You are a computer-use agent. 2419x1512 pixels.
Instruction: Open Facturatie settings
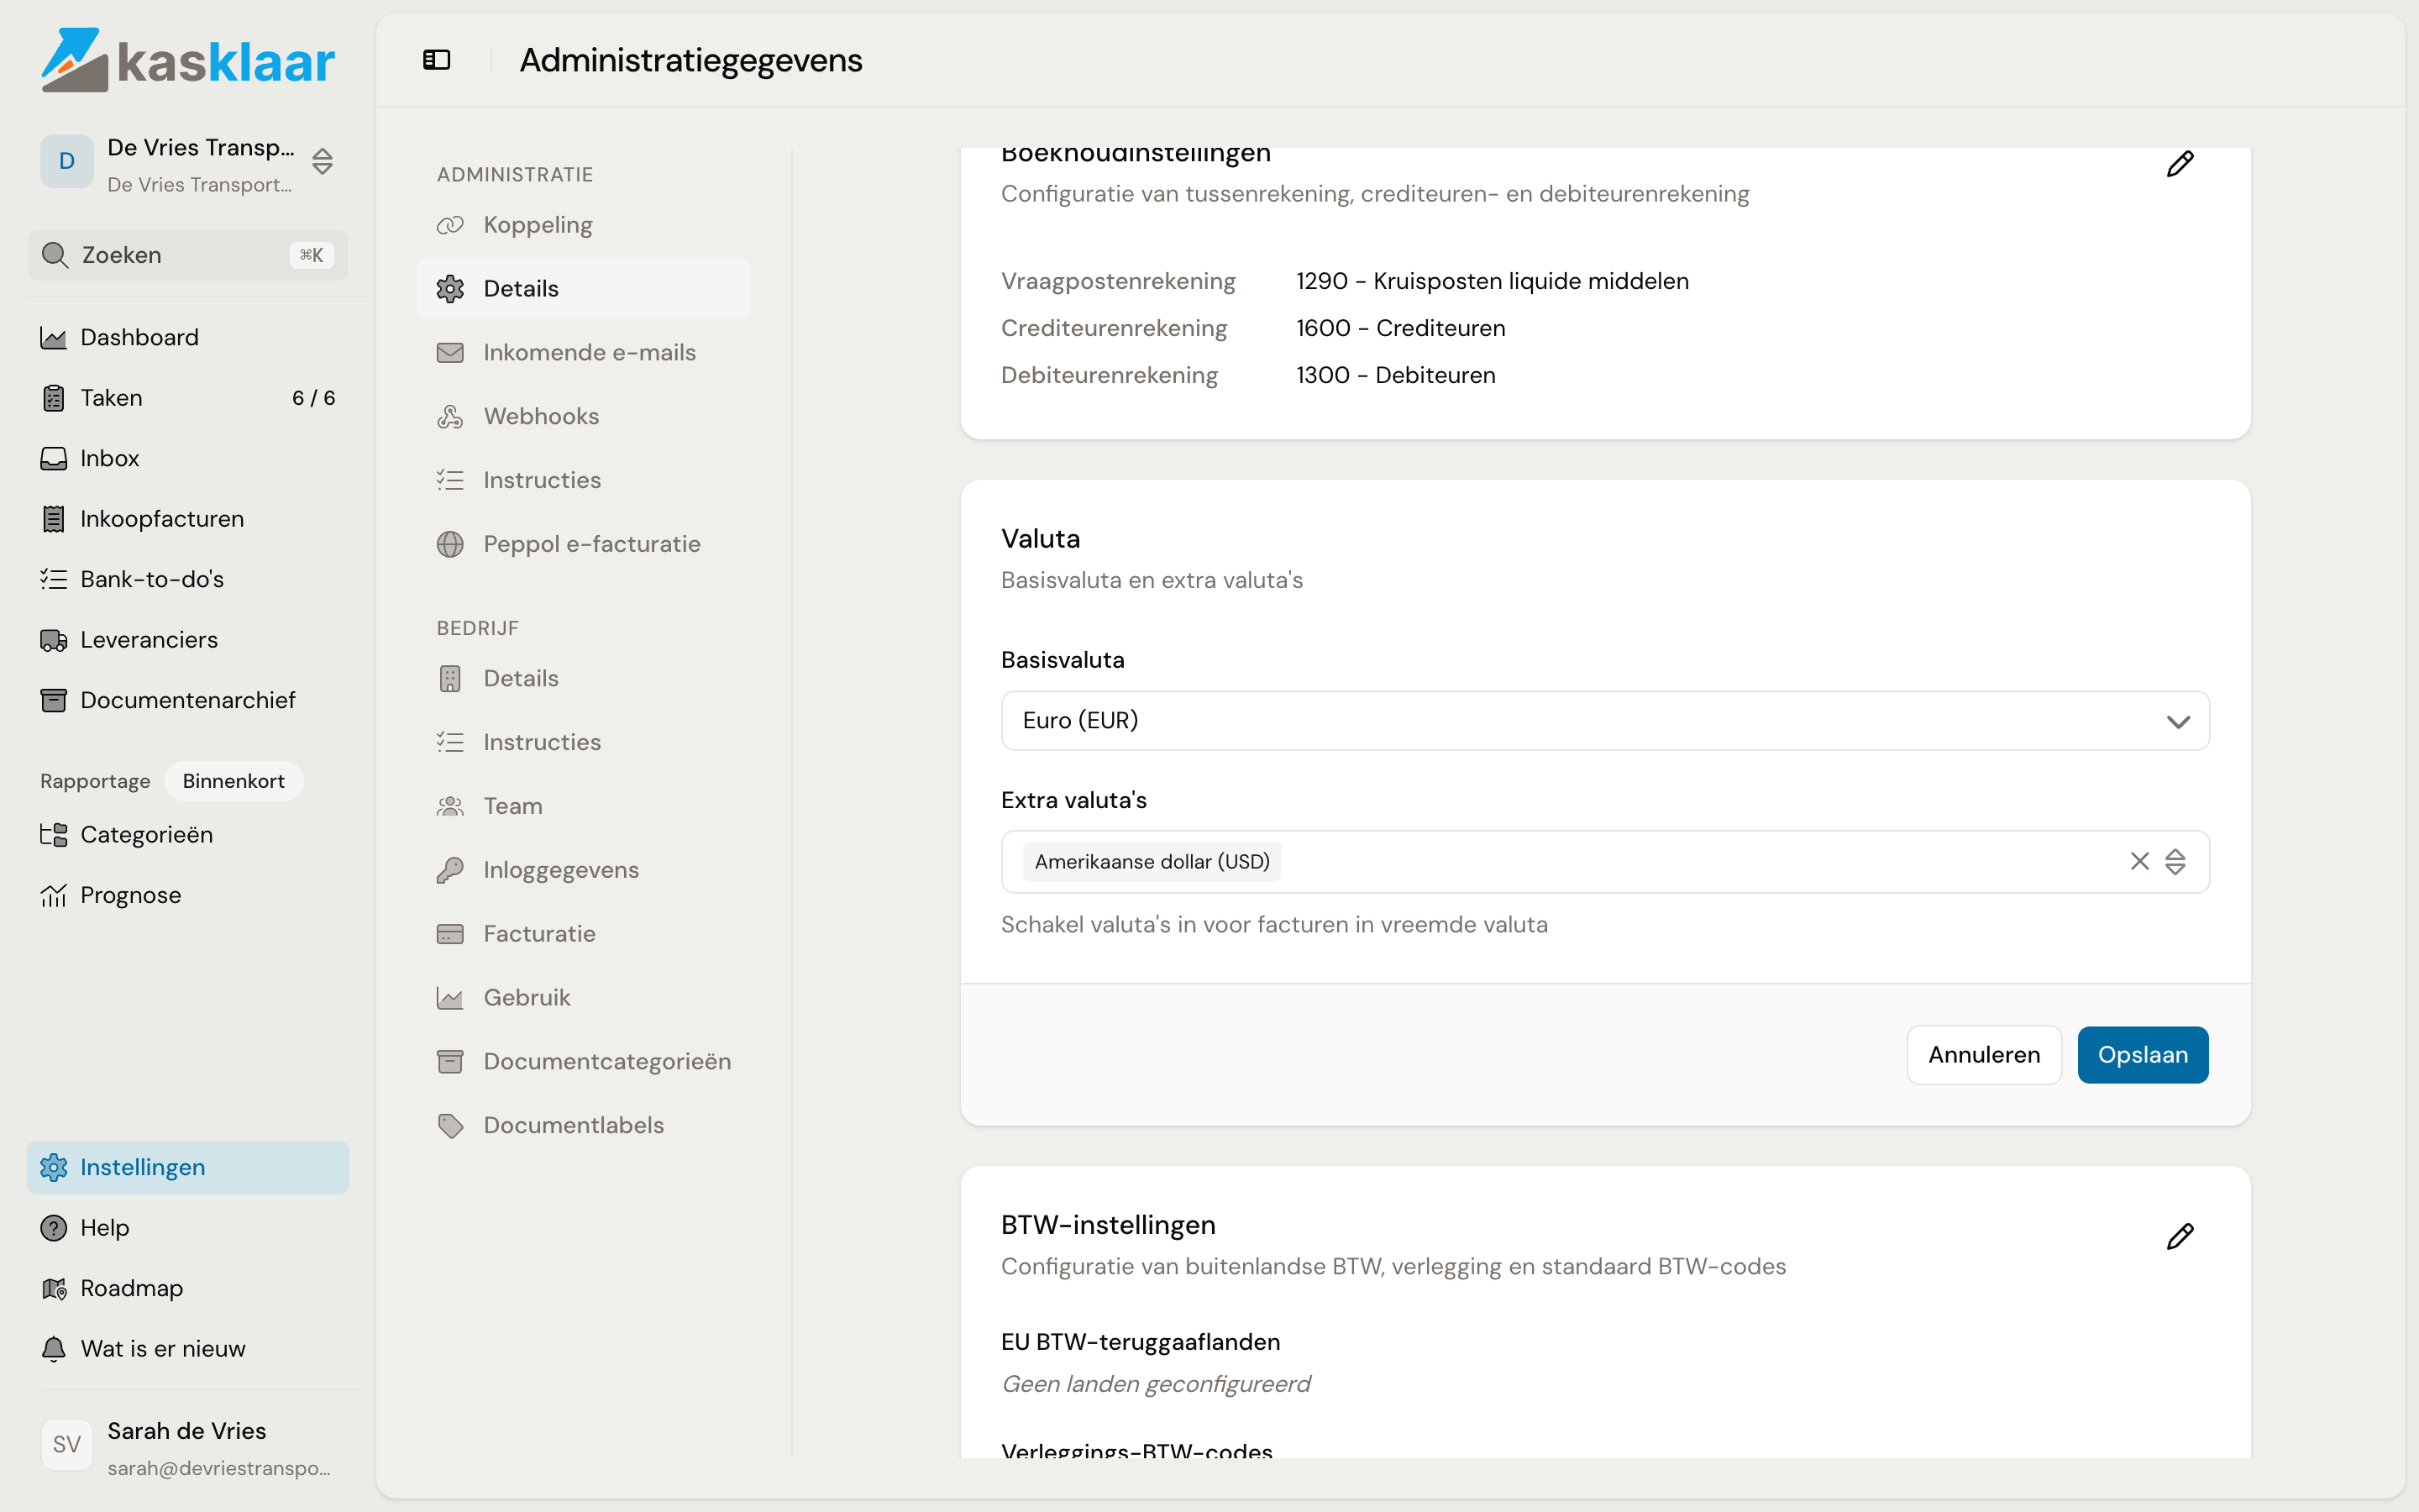point(584,934)
